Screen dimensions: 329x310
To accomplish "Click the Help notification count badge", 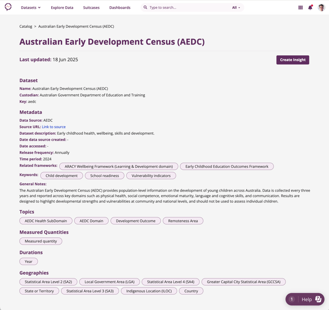I will (x=291, y=299).
